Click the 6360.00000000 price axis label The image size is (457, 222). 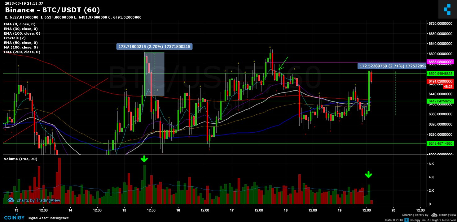tap(441, 114)
